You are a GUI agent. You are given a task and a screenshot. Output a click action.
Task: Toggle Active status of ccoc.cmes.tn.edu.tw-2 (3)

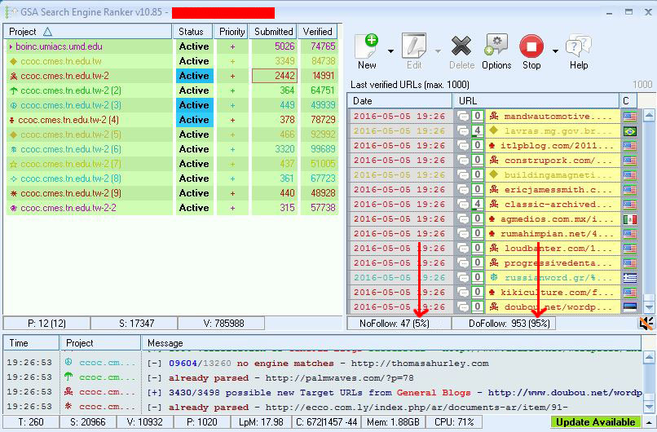(194, 105)
